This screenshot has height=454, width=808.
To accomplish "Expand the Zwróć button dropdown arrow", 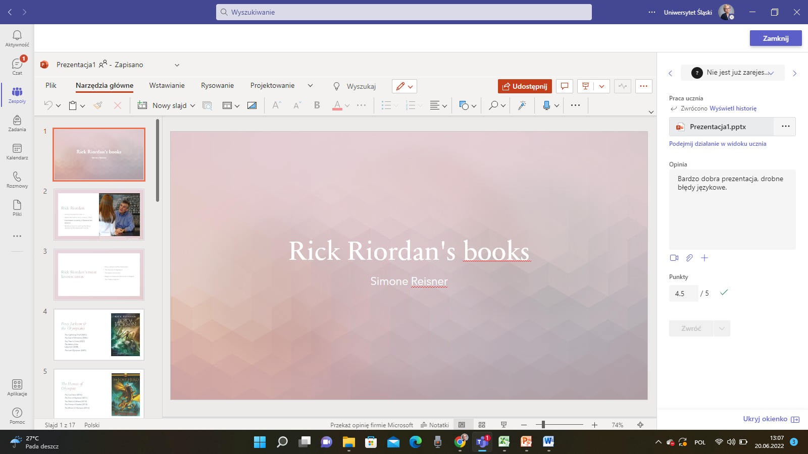I will tap(722, 328).
